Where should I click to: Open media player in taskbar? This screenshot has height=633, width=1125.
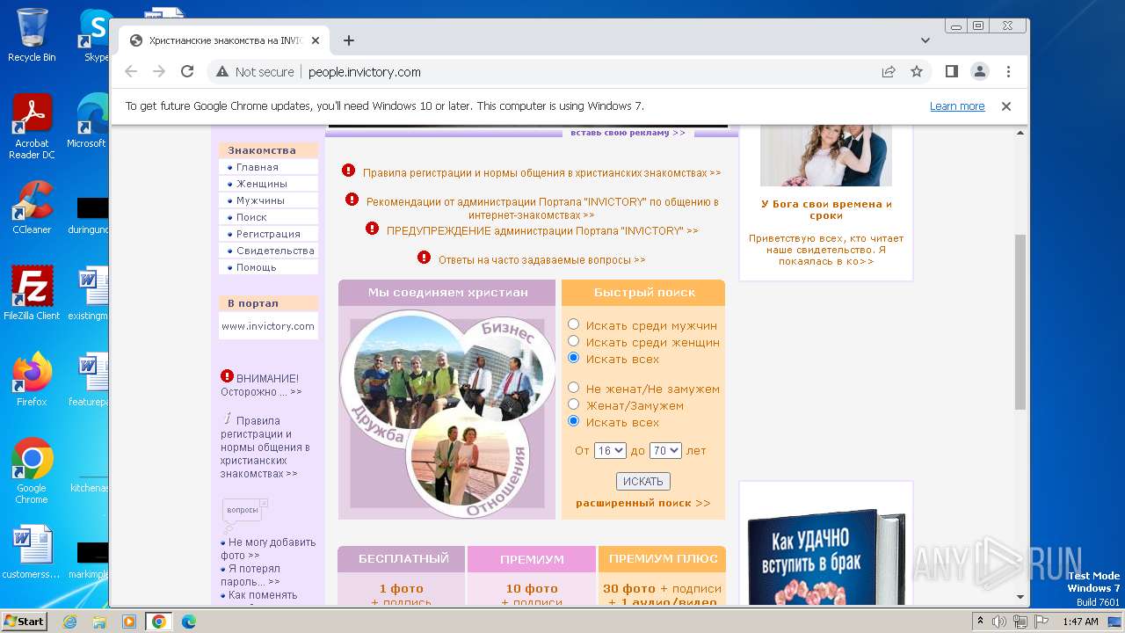[128, 622]
